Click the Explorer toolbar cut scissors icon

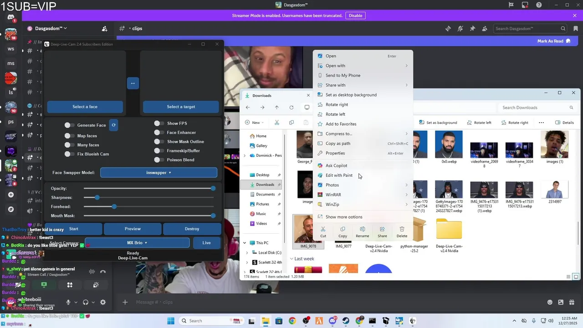coord(276,123)
